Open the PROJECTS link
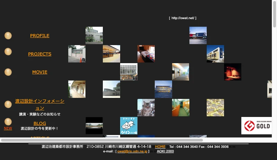The width and height of the screenshot is (277, 160). point(40,54)
